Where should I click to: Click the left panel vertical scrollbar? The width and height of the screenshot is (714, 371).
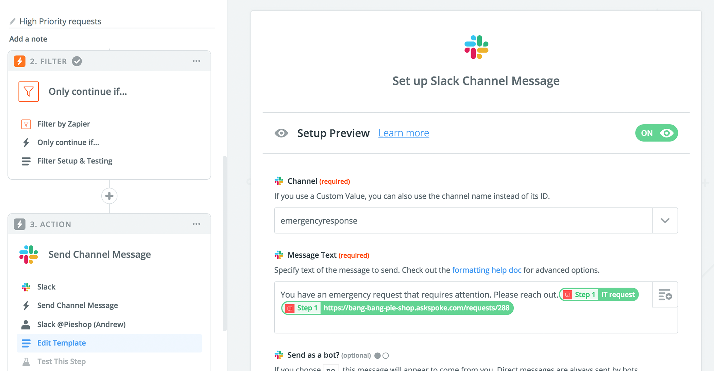224,243
